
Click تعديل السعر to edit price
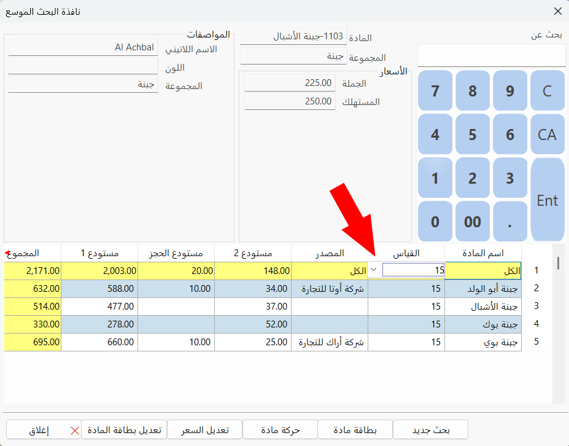click(x=205, y=429)
